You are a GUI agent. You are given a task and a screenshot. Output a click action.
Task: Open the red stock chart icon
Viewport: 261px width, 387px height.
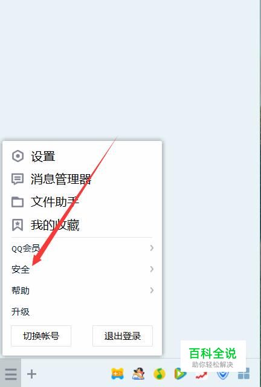(x=201, y=375)
